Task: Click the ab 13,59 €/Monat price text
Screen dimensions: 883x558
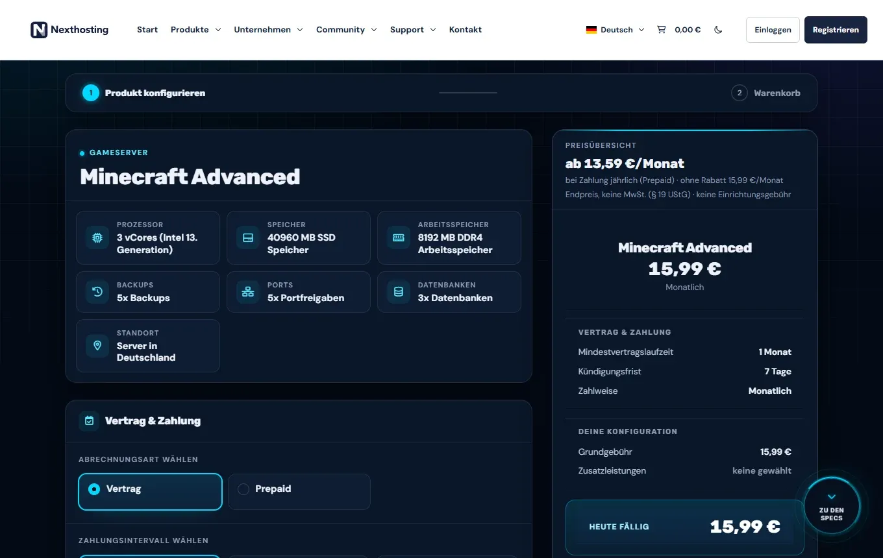Action: tap(625, 164)
